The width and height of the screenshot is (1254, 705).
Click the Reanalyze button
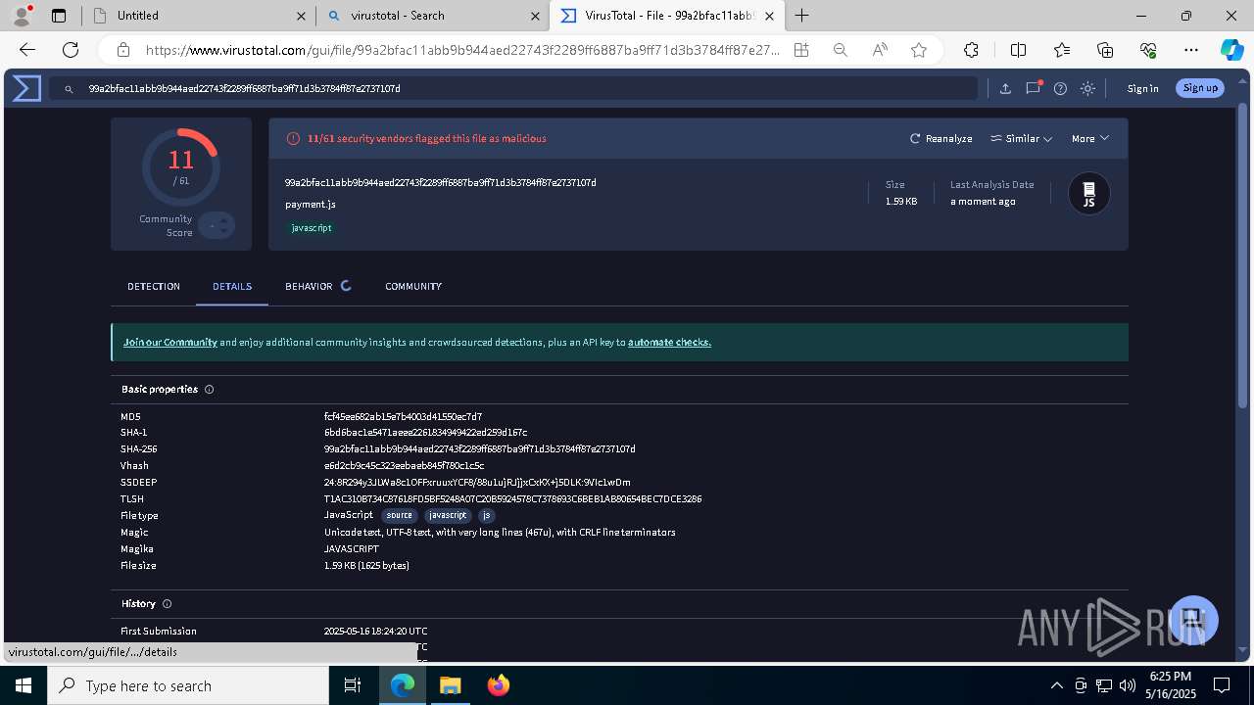tap(941, 138)
